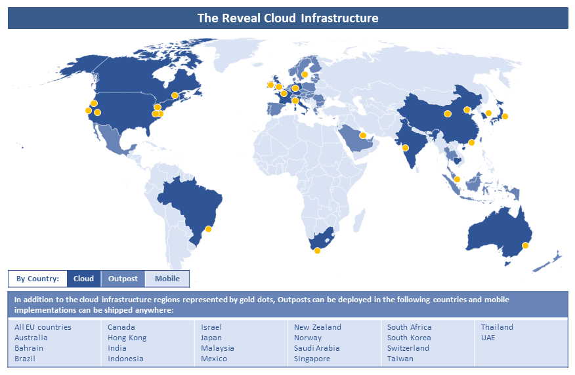Click 'New Zealand' in the country list
Image resolution: width=575 pixels, height=375 pixels.
pyautogui.click(x=318, y=327)
